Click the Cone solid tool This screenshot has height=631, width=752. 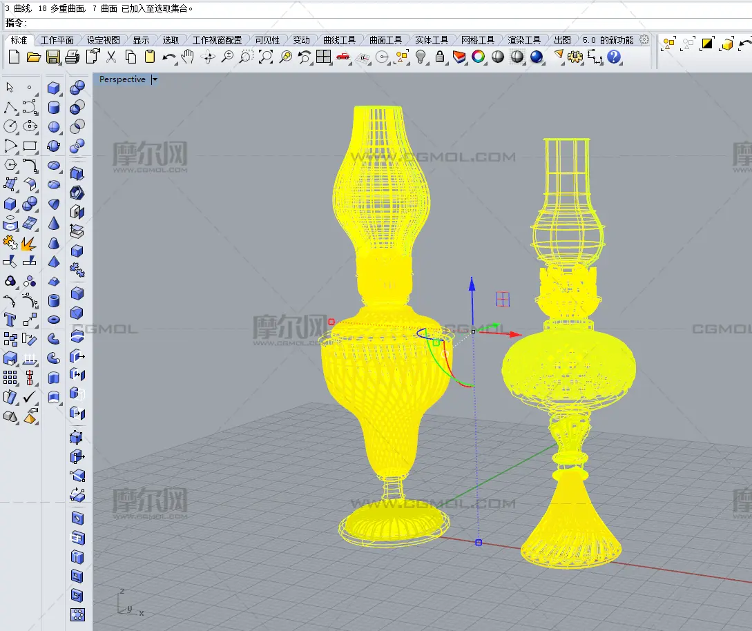pos(54,223)
